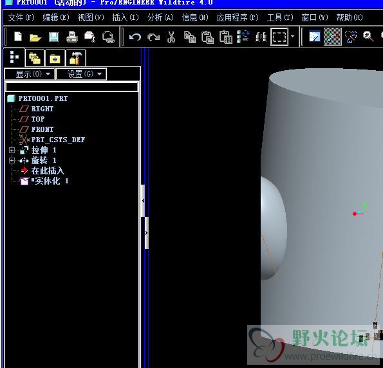Image resolution: width=383 pixels, height=368 pixels.
Task: Open the 窗口(W) menu
Action: point(315,17)
